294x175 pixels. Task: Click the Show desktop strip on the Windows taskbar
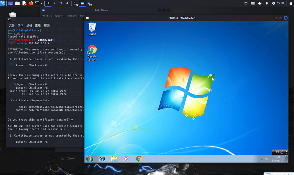click(x=286, y=159)
